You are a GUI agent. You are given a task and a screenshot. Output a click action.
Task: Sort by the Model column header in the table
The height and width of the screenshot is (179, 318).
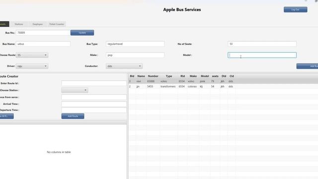point(205,76)
